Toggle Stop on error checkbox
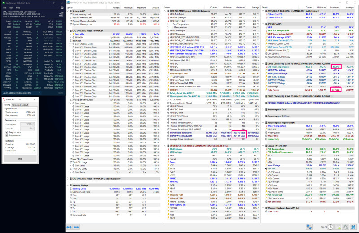This screenshot has width=359, height=233. (7, 136)
